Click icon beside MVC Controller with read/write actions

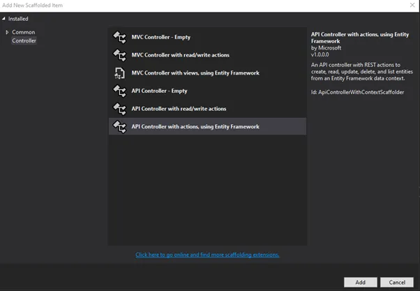pos(119,55)
